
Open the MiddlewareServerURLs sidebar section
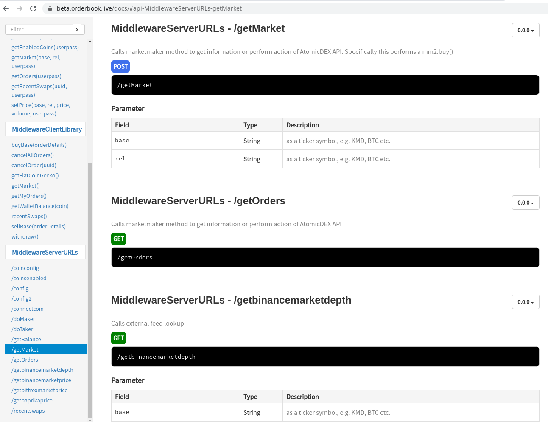pos(45,253)
